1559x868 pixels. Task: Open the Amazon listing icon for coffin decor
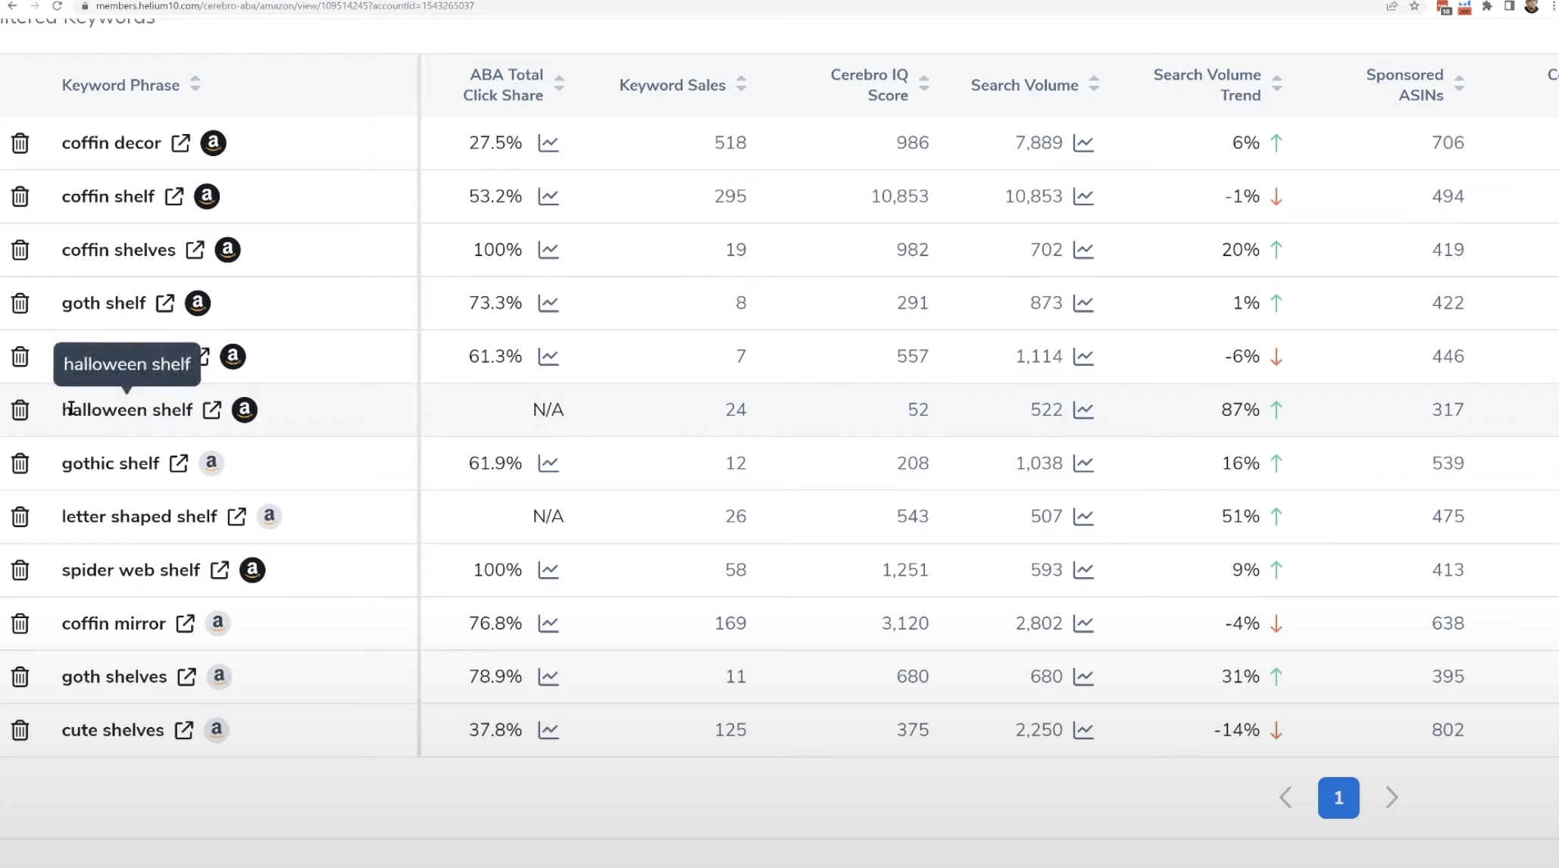pyautogui.click(x=213, y=142)
